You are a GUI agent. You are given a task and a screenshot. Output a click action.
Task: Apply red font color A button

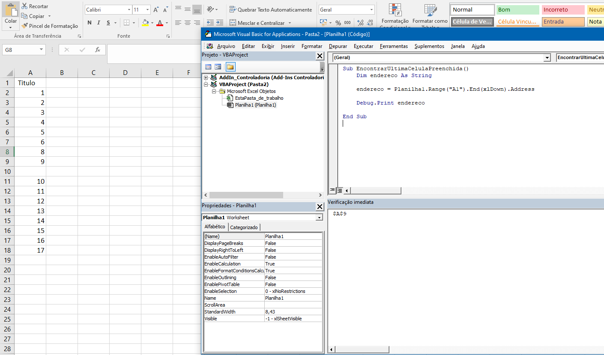tap(160, 23)
